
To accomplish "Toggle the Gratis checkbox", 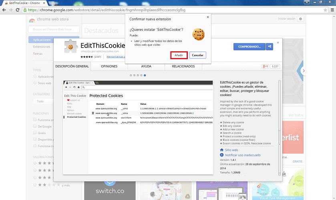I will pos(35,133).
